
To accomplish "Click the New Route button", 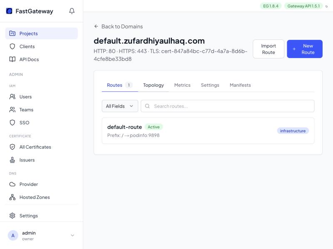I will click(305, 49).
